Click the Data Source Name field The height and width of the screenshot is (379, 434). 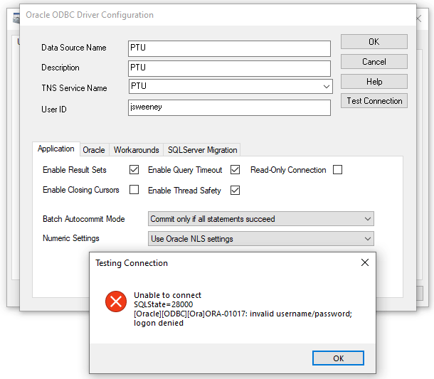coord(229,48)
